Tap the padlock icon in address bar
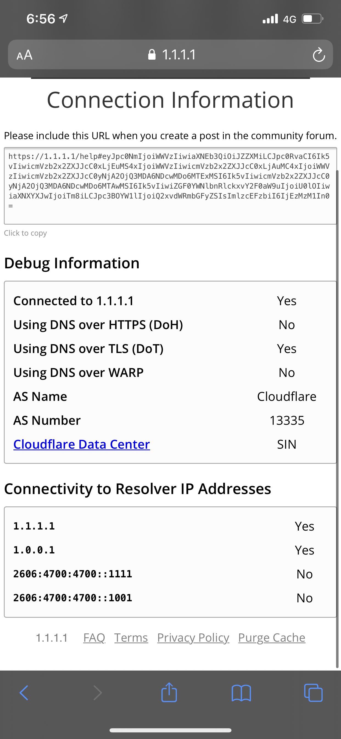Screen dimensions: 341x739 point(152,54)
